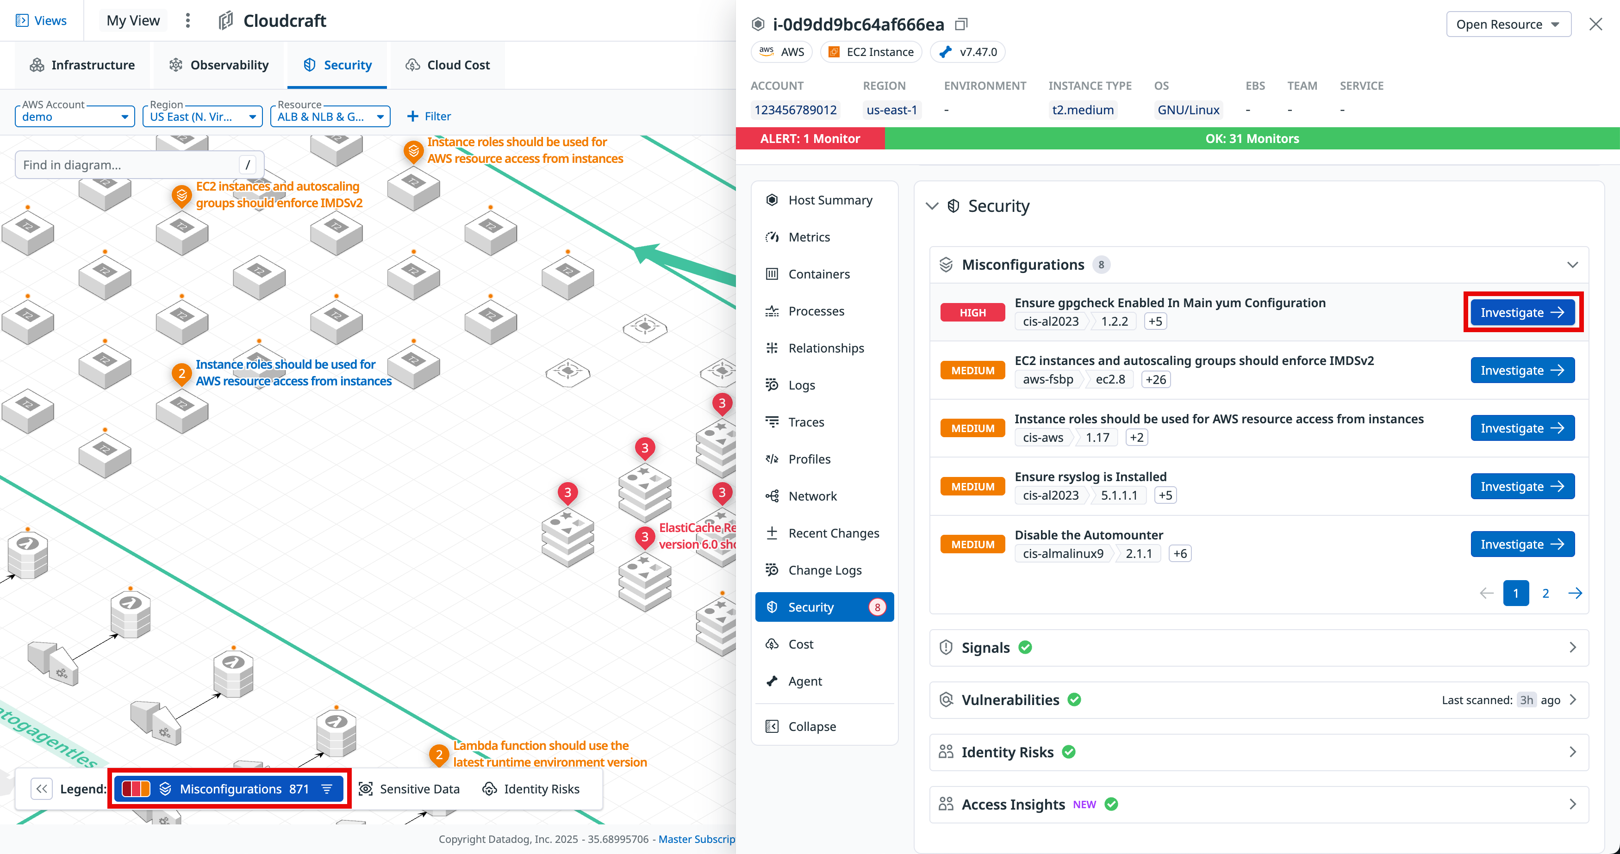Investigate the gpgcheck yum configuration finding

click(1522, 312)
